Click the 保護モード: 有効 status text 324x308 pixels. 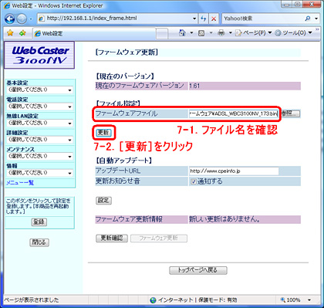point(218,300)
